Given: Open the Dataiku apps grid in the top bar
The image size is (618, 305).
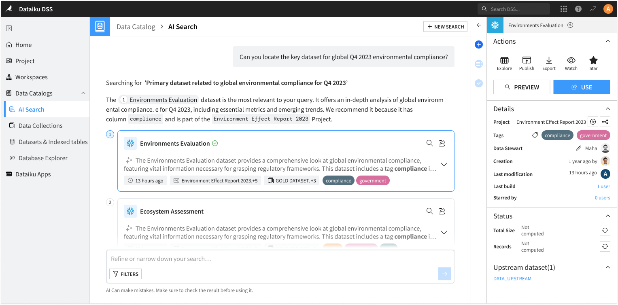Looking at the screenshot, I should pyautogui.click(x=563, y=8).
